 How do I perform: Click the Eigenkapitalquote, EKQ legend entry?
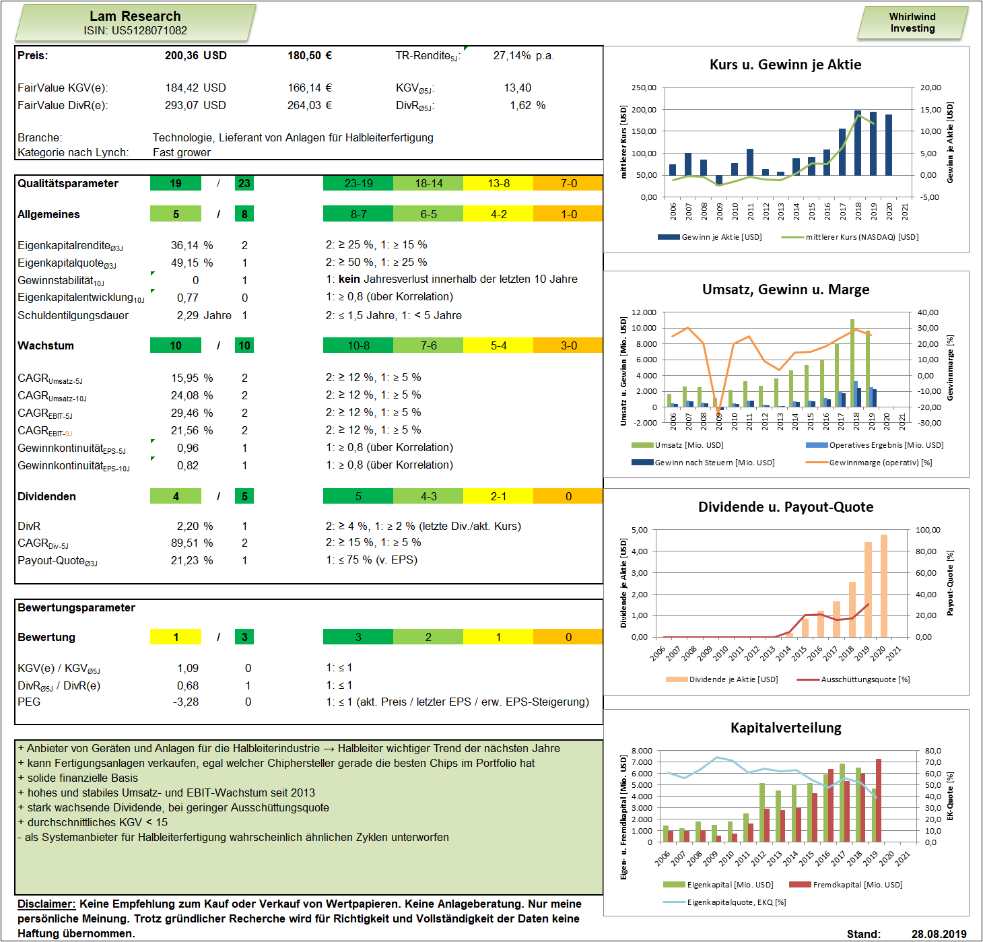click(724, 902)
